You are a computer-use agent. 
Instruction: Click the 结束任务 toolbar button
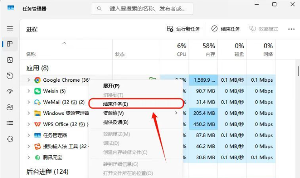click(x=226, y=29)
